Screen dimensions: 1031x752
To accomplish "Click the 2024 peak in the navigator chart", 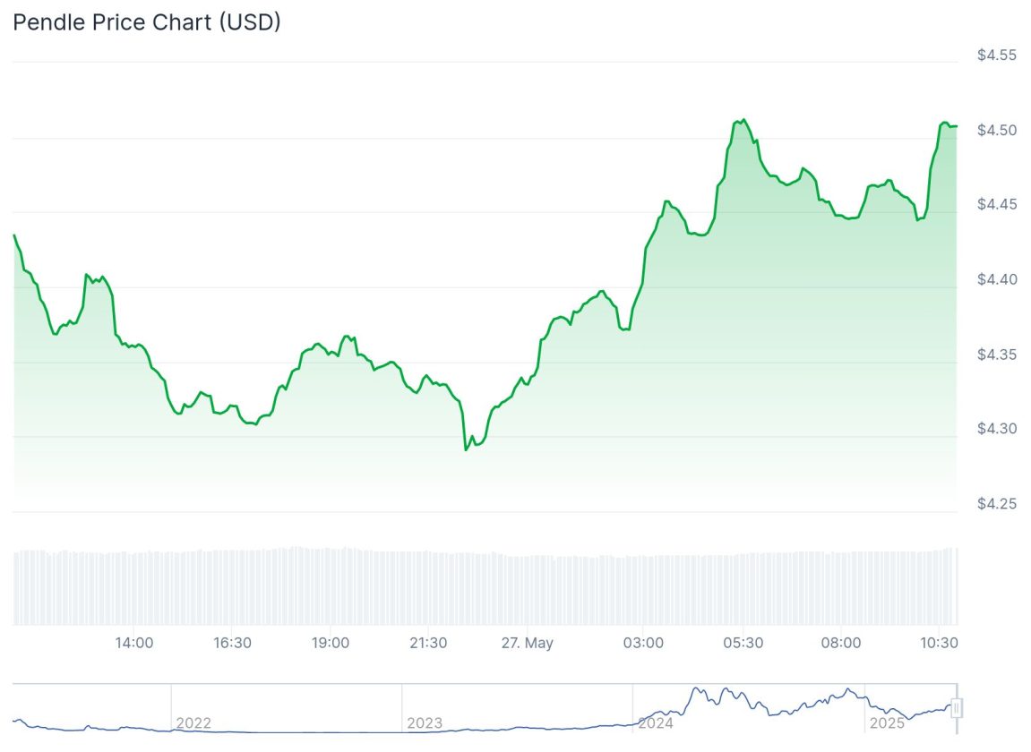I will (x=695, y=689).
